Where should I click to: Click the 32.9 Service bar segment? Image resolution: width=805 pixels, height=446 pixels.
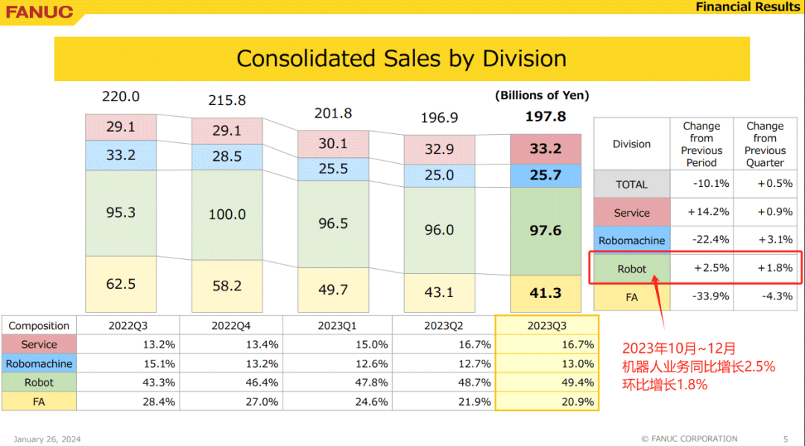point(440,150)
